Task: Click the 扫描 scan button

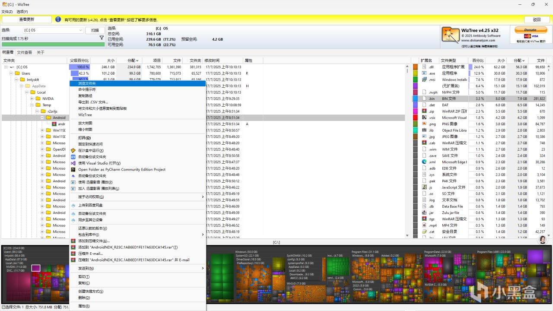Action: (x=95, y=30)
